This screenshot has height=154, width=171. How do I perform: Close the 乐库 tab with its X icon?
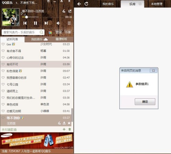(140, 4)
